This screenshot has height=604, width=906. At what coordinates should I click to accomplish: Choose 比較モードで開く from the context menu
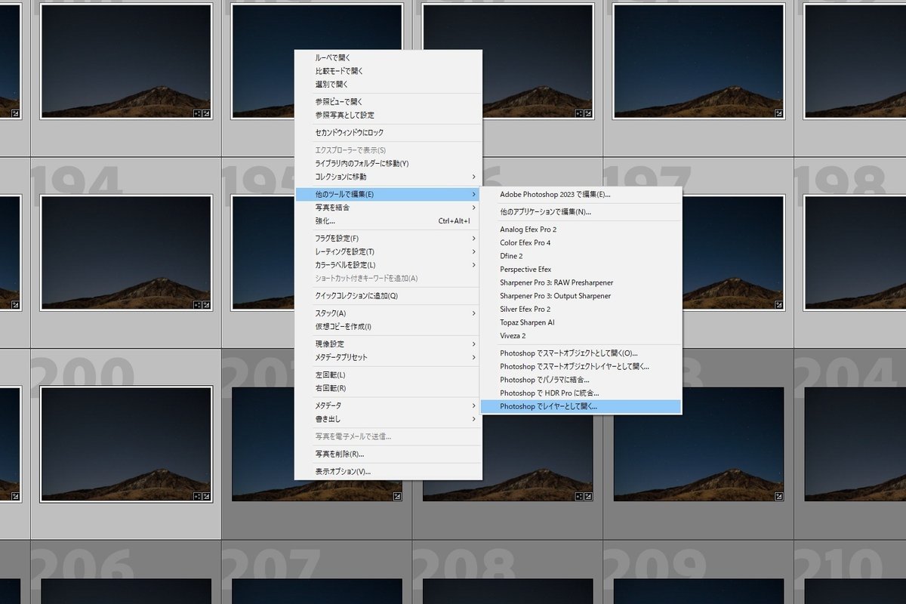[388, 71]
